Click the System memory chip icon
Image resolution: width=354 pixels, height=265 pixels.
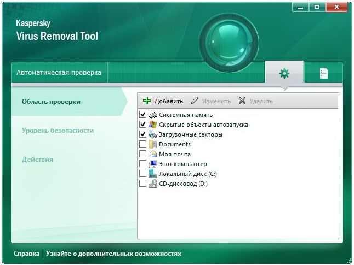(x=153, y=115)
